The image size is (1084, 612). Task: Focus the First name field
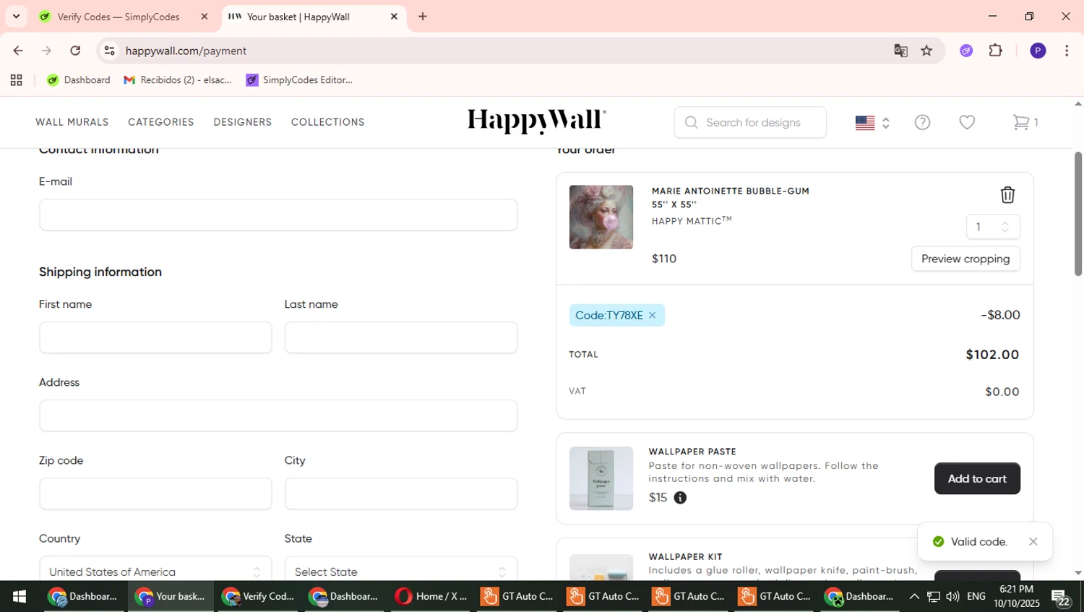155,337
